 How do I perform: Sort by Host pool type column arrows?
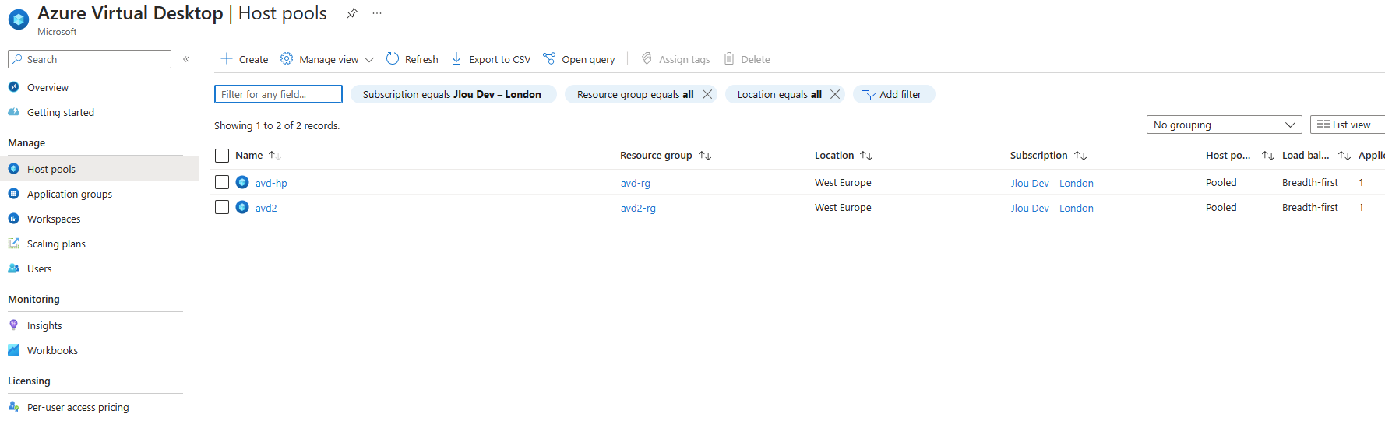(x=1268, y=156)
